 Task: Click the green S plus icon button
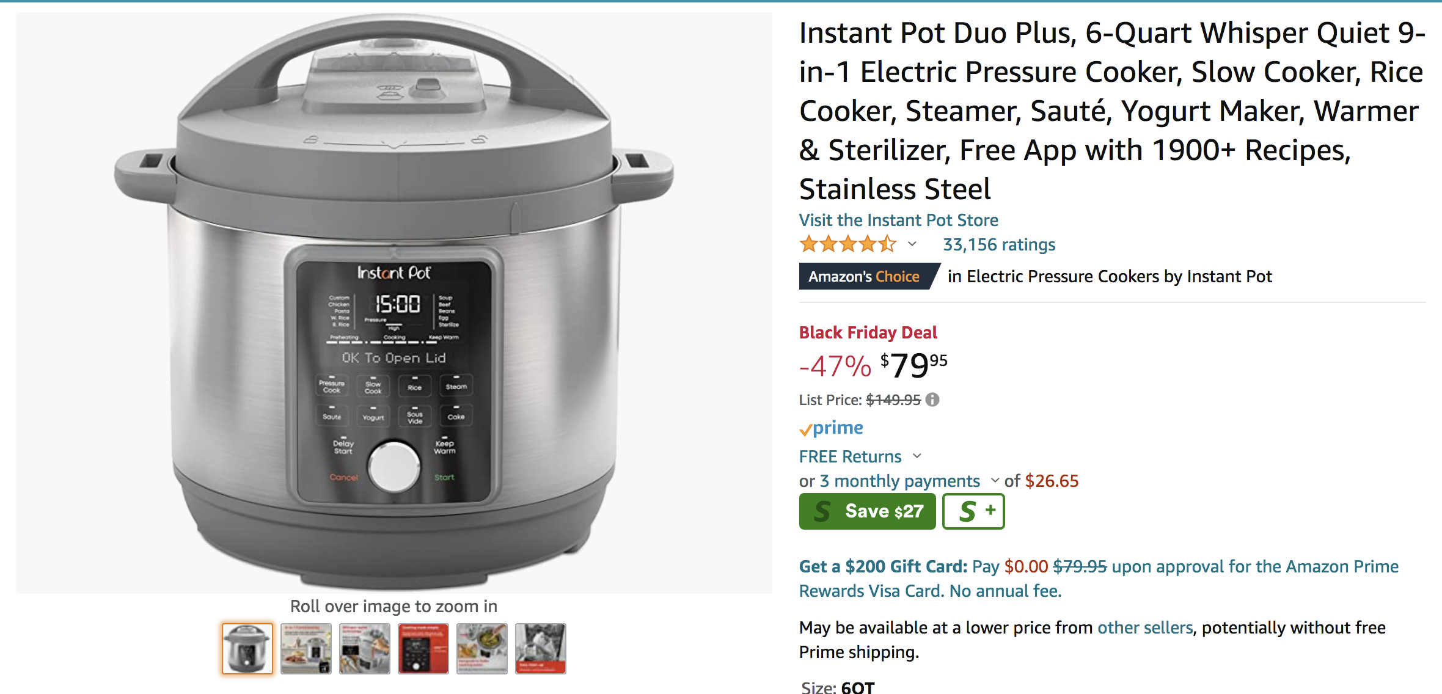coord(973,511)
